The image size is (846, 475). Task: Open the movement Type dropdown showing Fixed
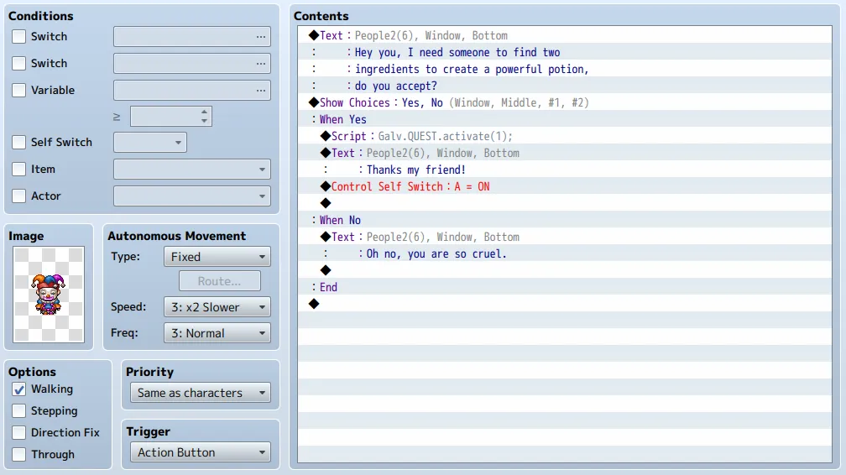pyautogui.click(x=217, y=257)
